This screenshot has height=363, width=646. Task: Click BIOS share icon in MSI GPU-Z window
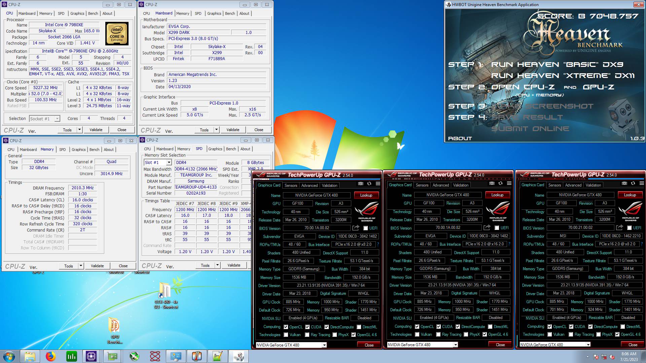[x=619, y=228]
